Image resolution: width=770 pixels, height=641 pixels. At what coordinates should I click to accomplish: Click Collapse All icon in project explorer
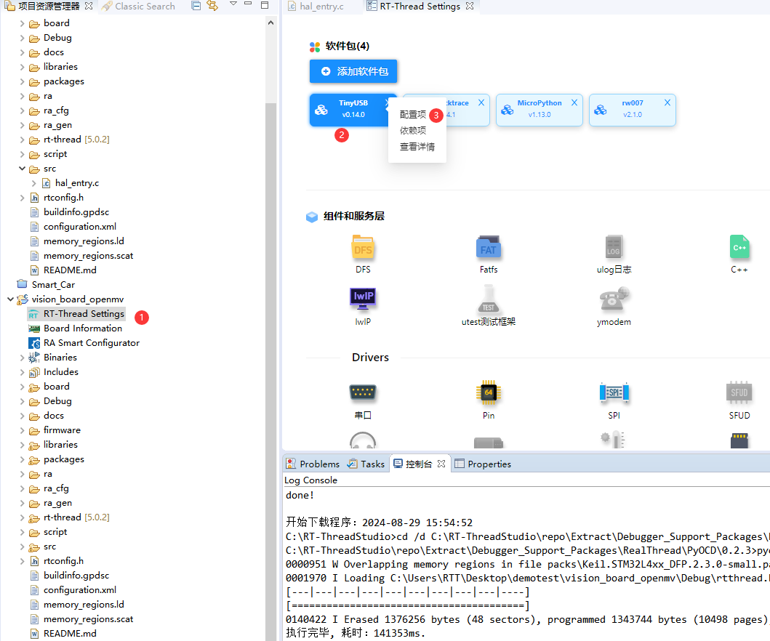tap(196, 6)
